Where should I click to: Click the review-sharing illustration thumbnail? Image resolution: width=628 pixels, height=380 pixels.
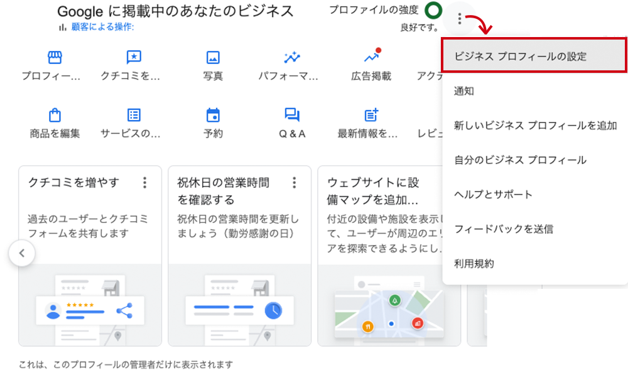click(90, 305)
